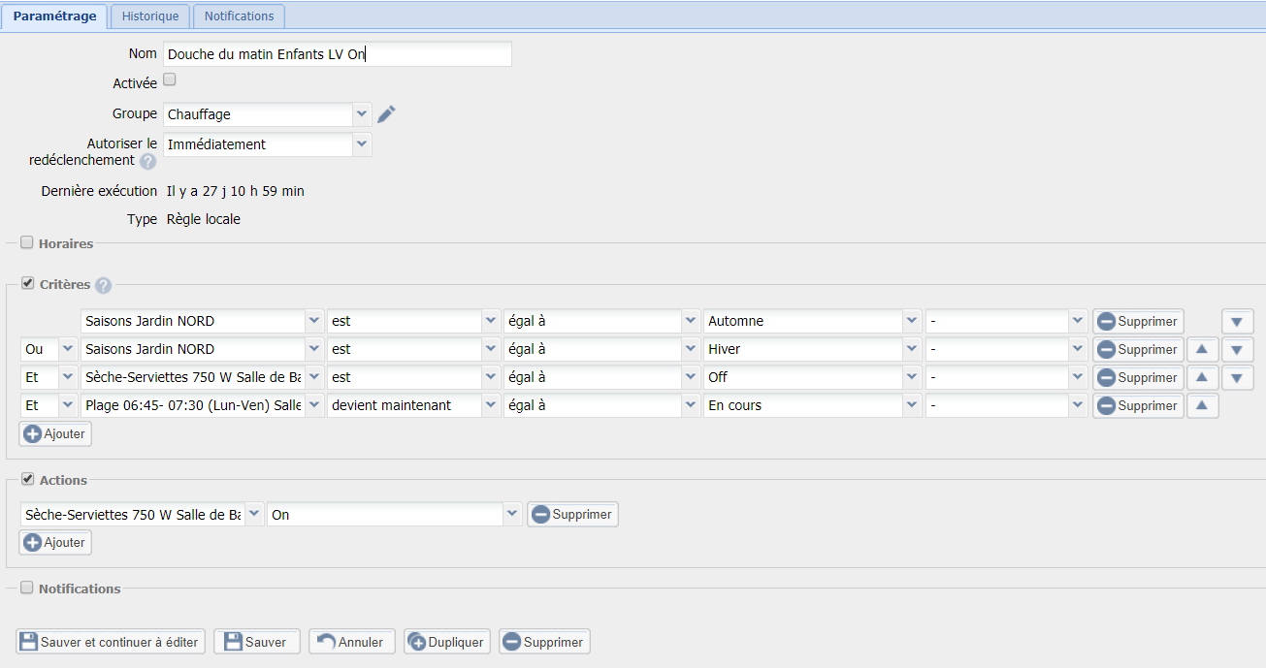Switch to the Historique tab

click(150, 16)
